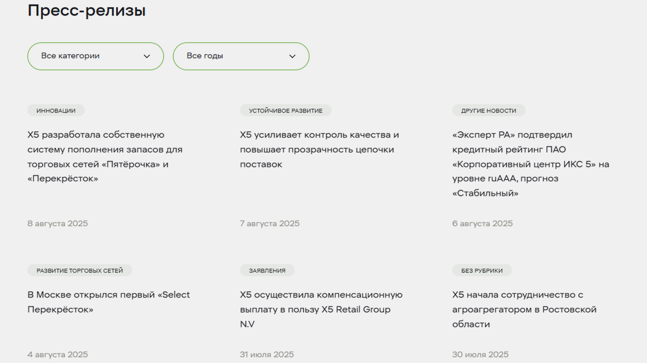Click the "31 июля 2025" date
The width and height of the screenshot is (647, 363).
click(x=267, y=354)
